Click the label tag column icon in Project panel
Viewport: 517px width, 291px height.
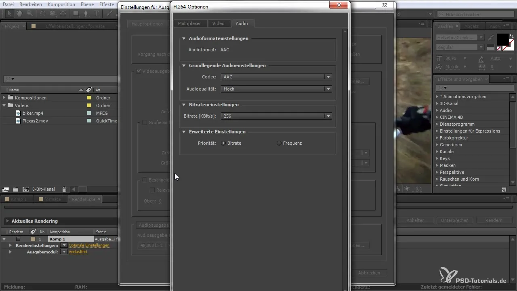point(89,90)
